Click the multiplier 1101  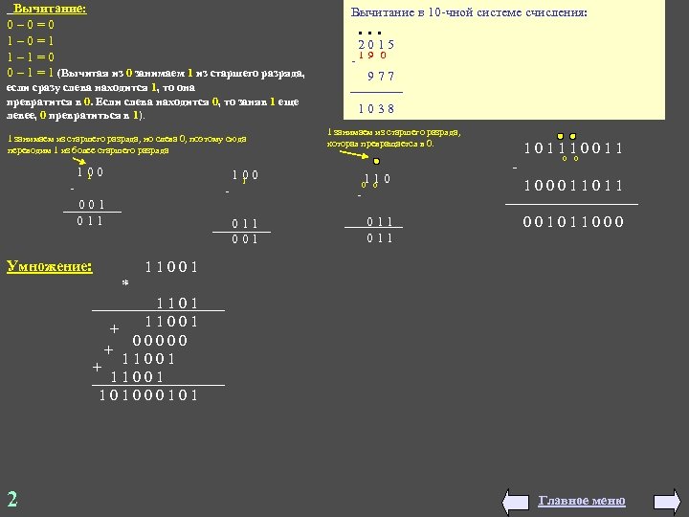(x=178, y=303)
